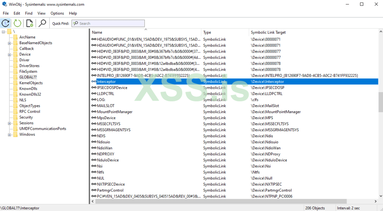Select the NduIoDevice row name

pyautogui.click(x=108, y=160)
